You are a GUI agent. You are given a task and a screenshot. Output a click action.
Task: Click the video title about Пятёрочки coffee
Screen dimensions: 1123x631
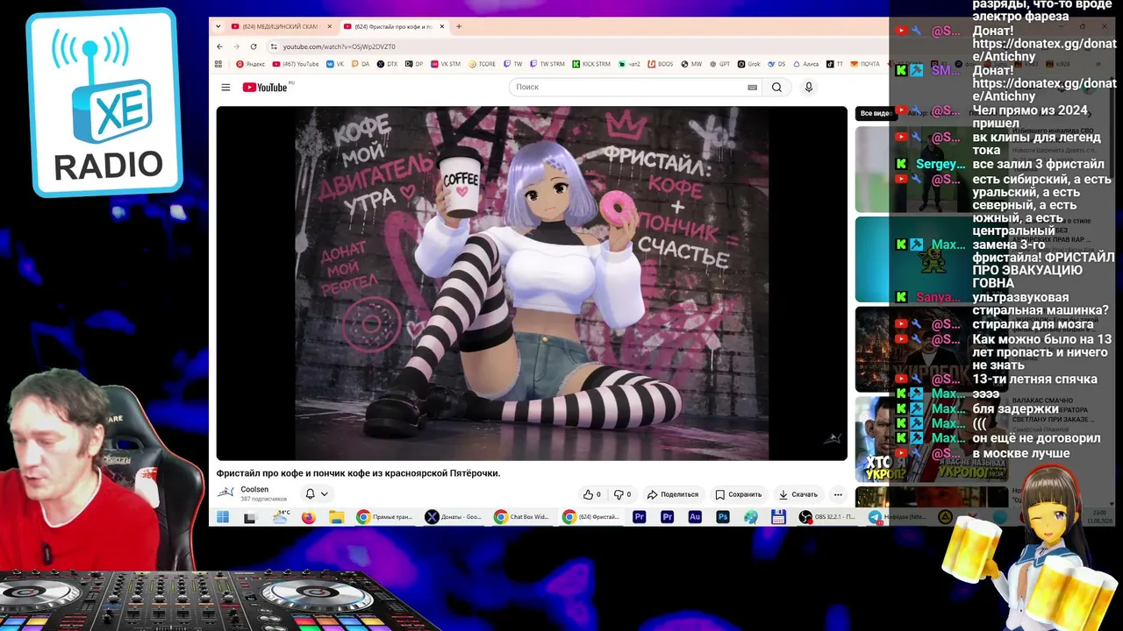[358, 473]
